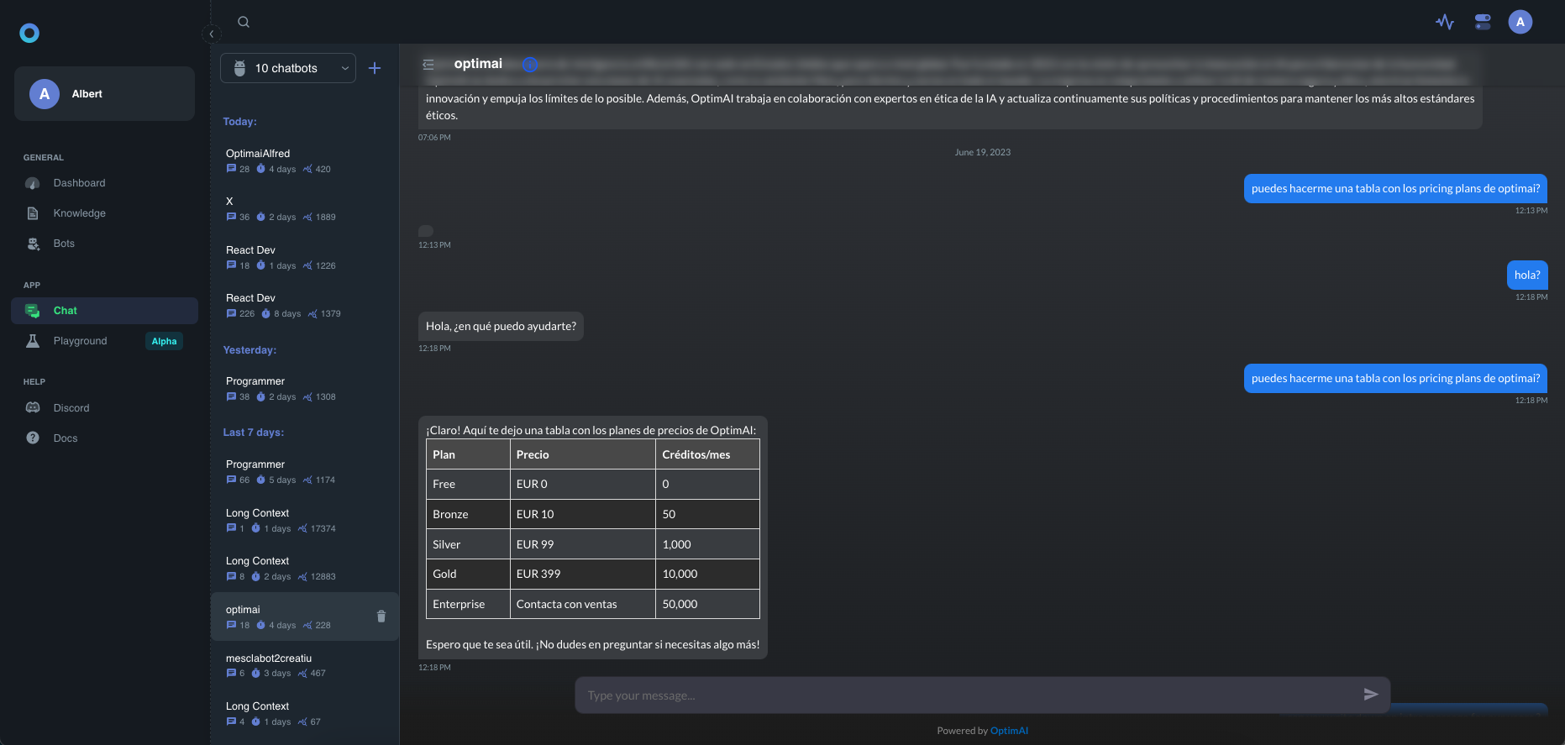This screenshot has width=1565, height=745.
Task: Click the 'Yesterday:' section label
Action: pos(249,350)
